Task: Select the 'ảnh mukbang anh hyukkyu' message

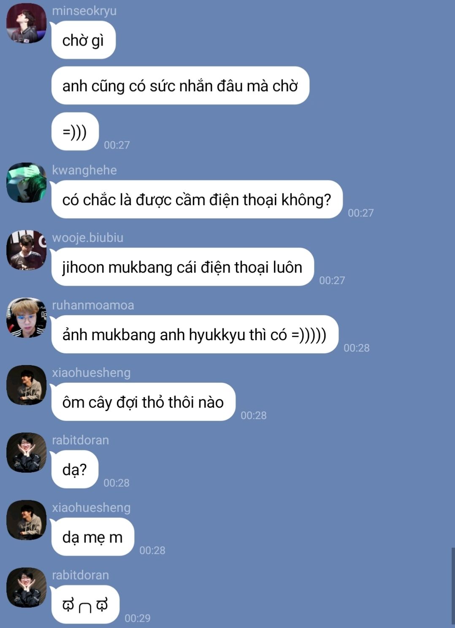Action: pyautogui.click(x=195, y=335)
